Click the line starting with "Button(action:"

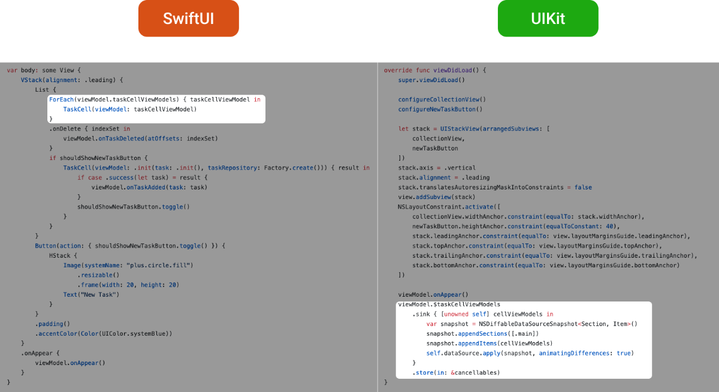[130, 246]
